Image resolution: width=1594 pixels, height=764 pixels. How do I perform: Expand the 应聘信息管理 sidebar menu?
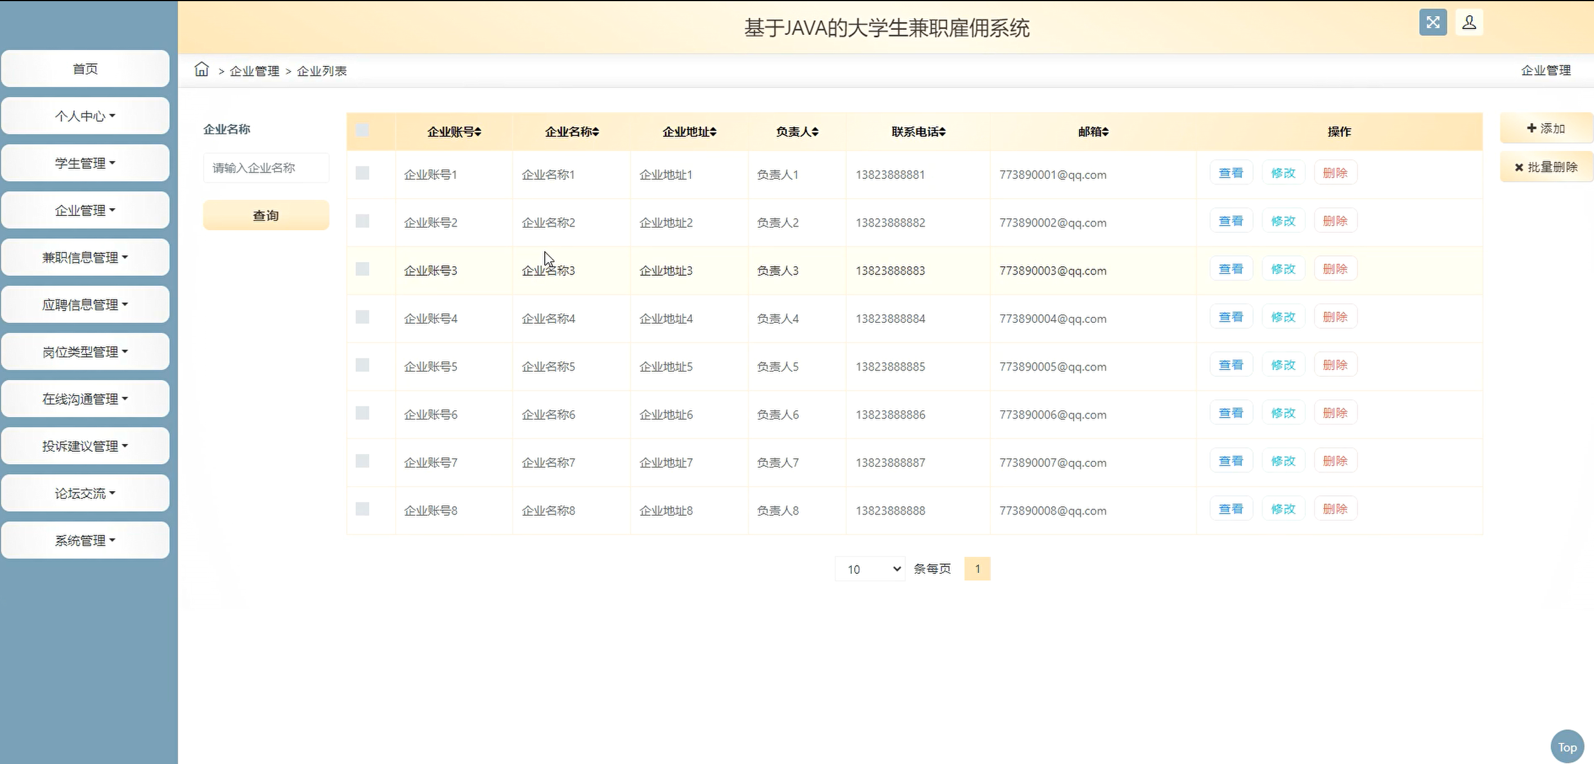pos(86,304)
